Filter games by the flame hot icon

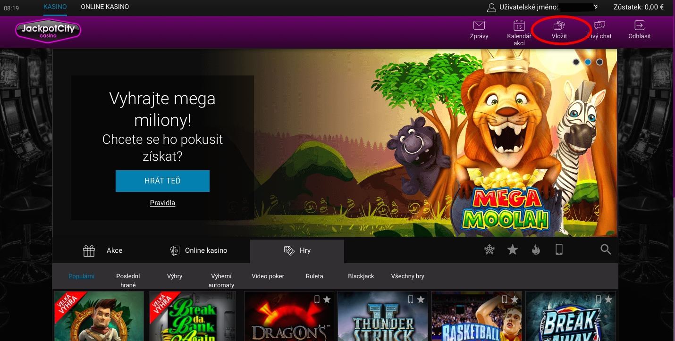pos(536,250)
